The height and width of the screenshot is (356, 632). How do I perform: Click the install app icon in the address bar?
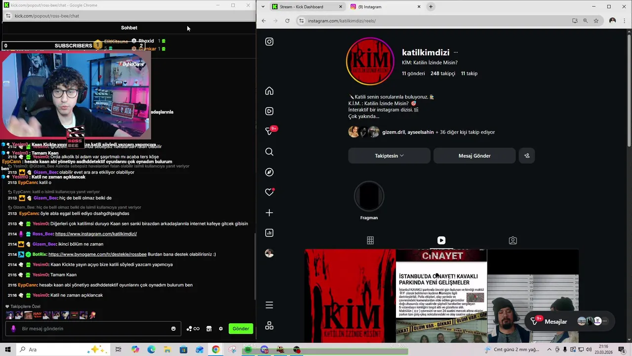pyautogui.click(x=575, y=21)
